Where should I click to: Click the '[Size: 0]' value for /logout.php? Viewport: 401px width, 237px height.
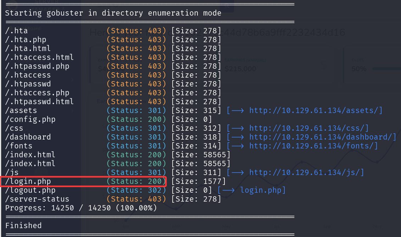click(x=191, y=190)
